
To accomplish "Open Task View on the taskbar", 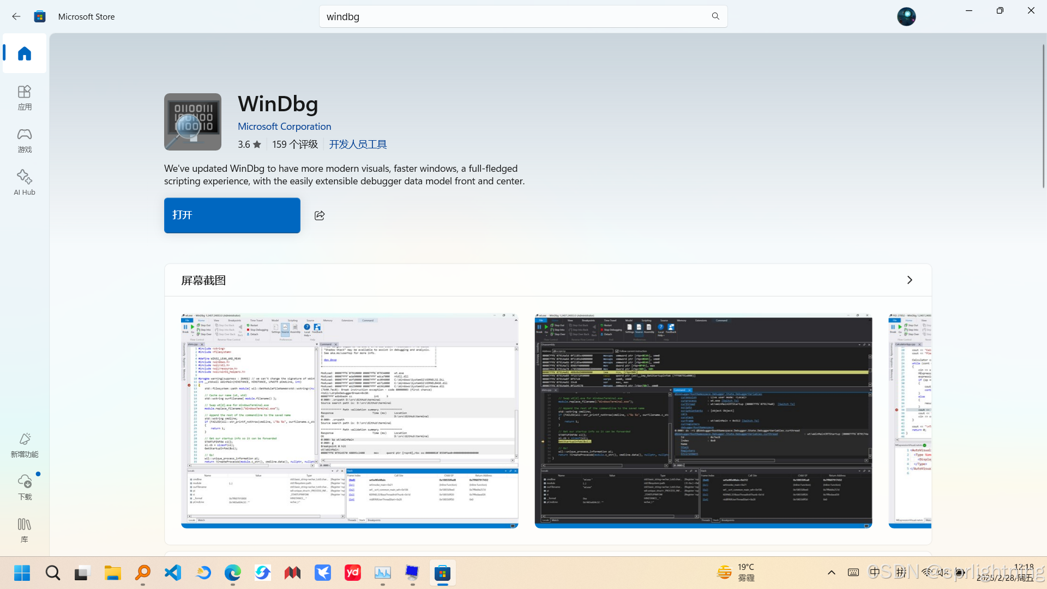I will [82, 573].
